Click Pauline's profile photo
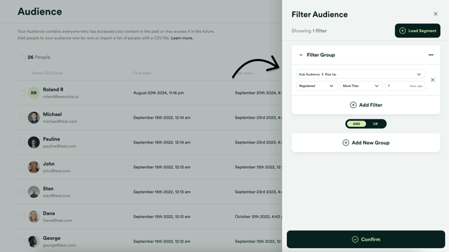The image size is (449, 252). click(34, 142)
